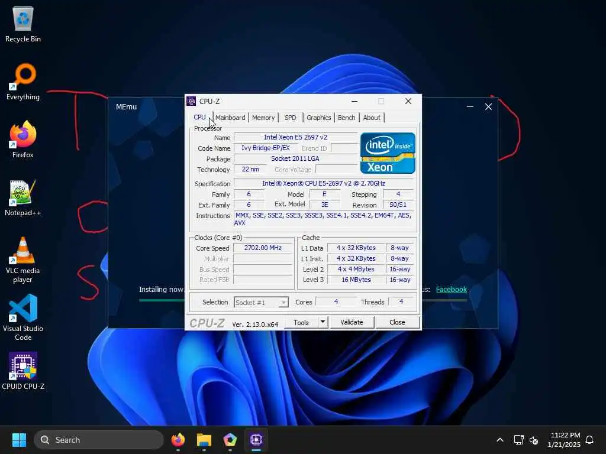
Task: Click the version text Ver. 2.13.0.x64
Action: [x=255, y=325]
